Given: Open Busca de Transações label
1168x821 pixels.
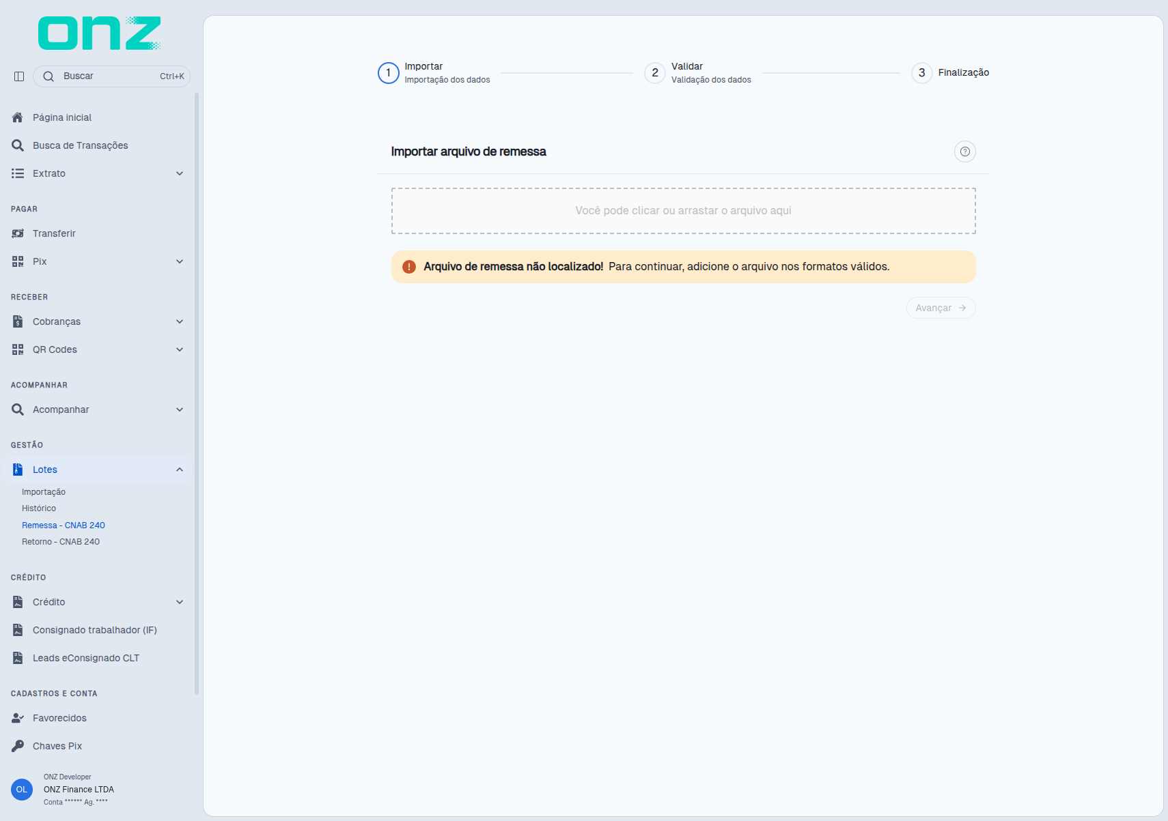Looking at the screenshot, I should click(81, 145).
